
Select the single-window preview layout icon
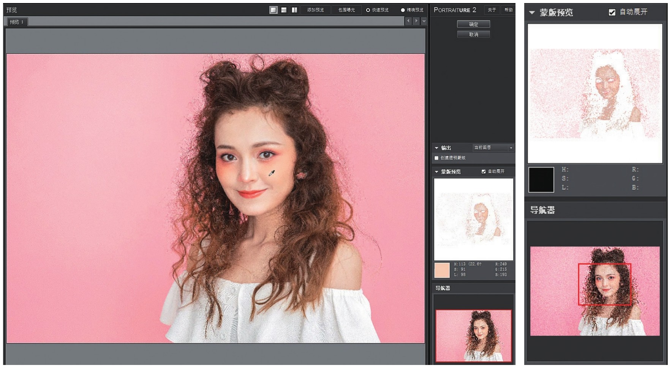(x=273, y=10)
